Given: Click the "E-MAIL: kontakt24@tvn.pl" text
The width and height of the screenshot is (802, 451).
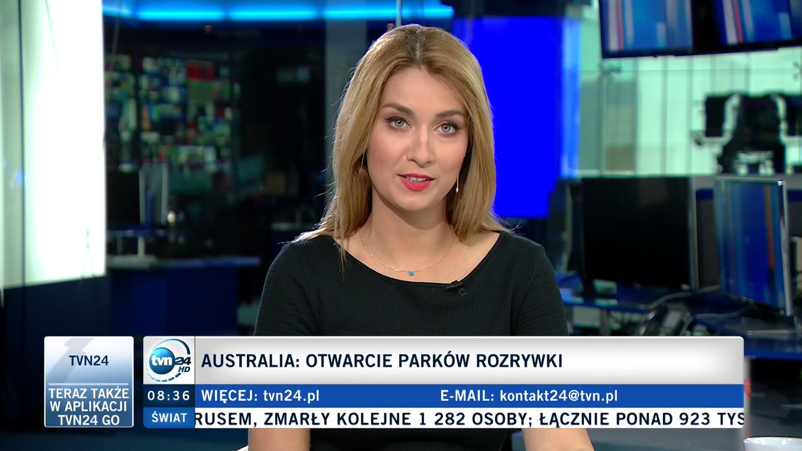Looking at the screenshot, I should click(x=529, y=396).
